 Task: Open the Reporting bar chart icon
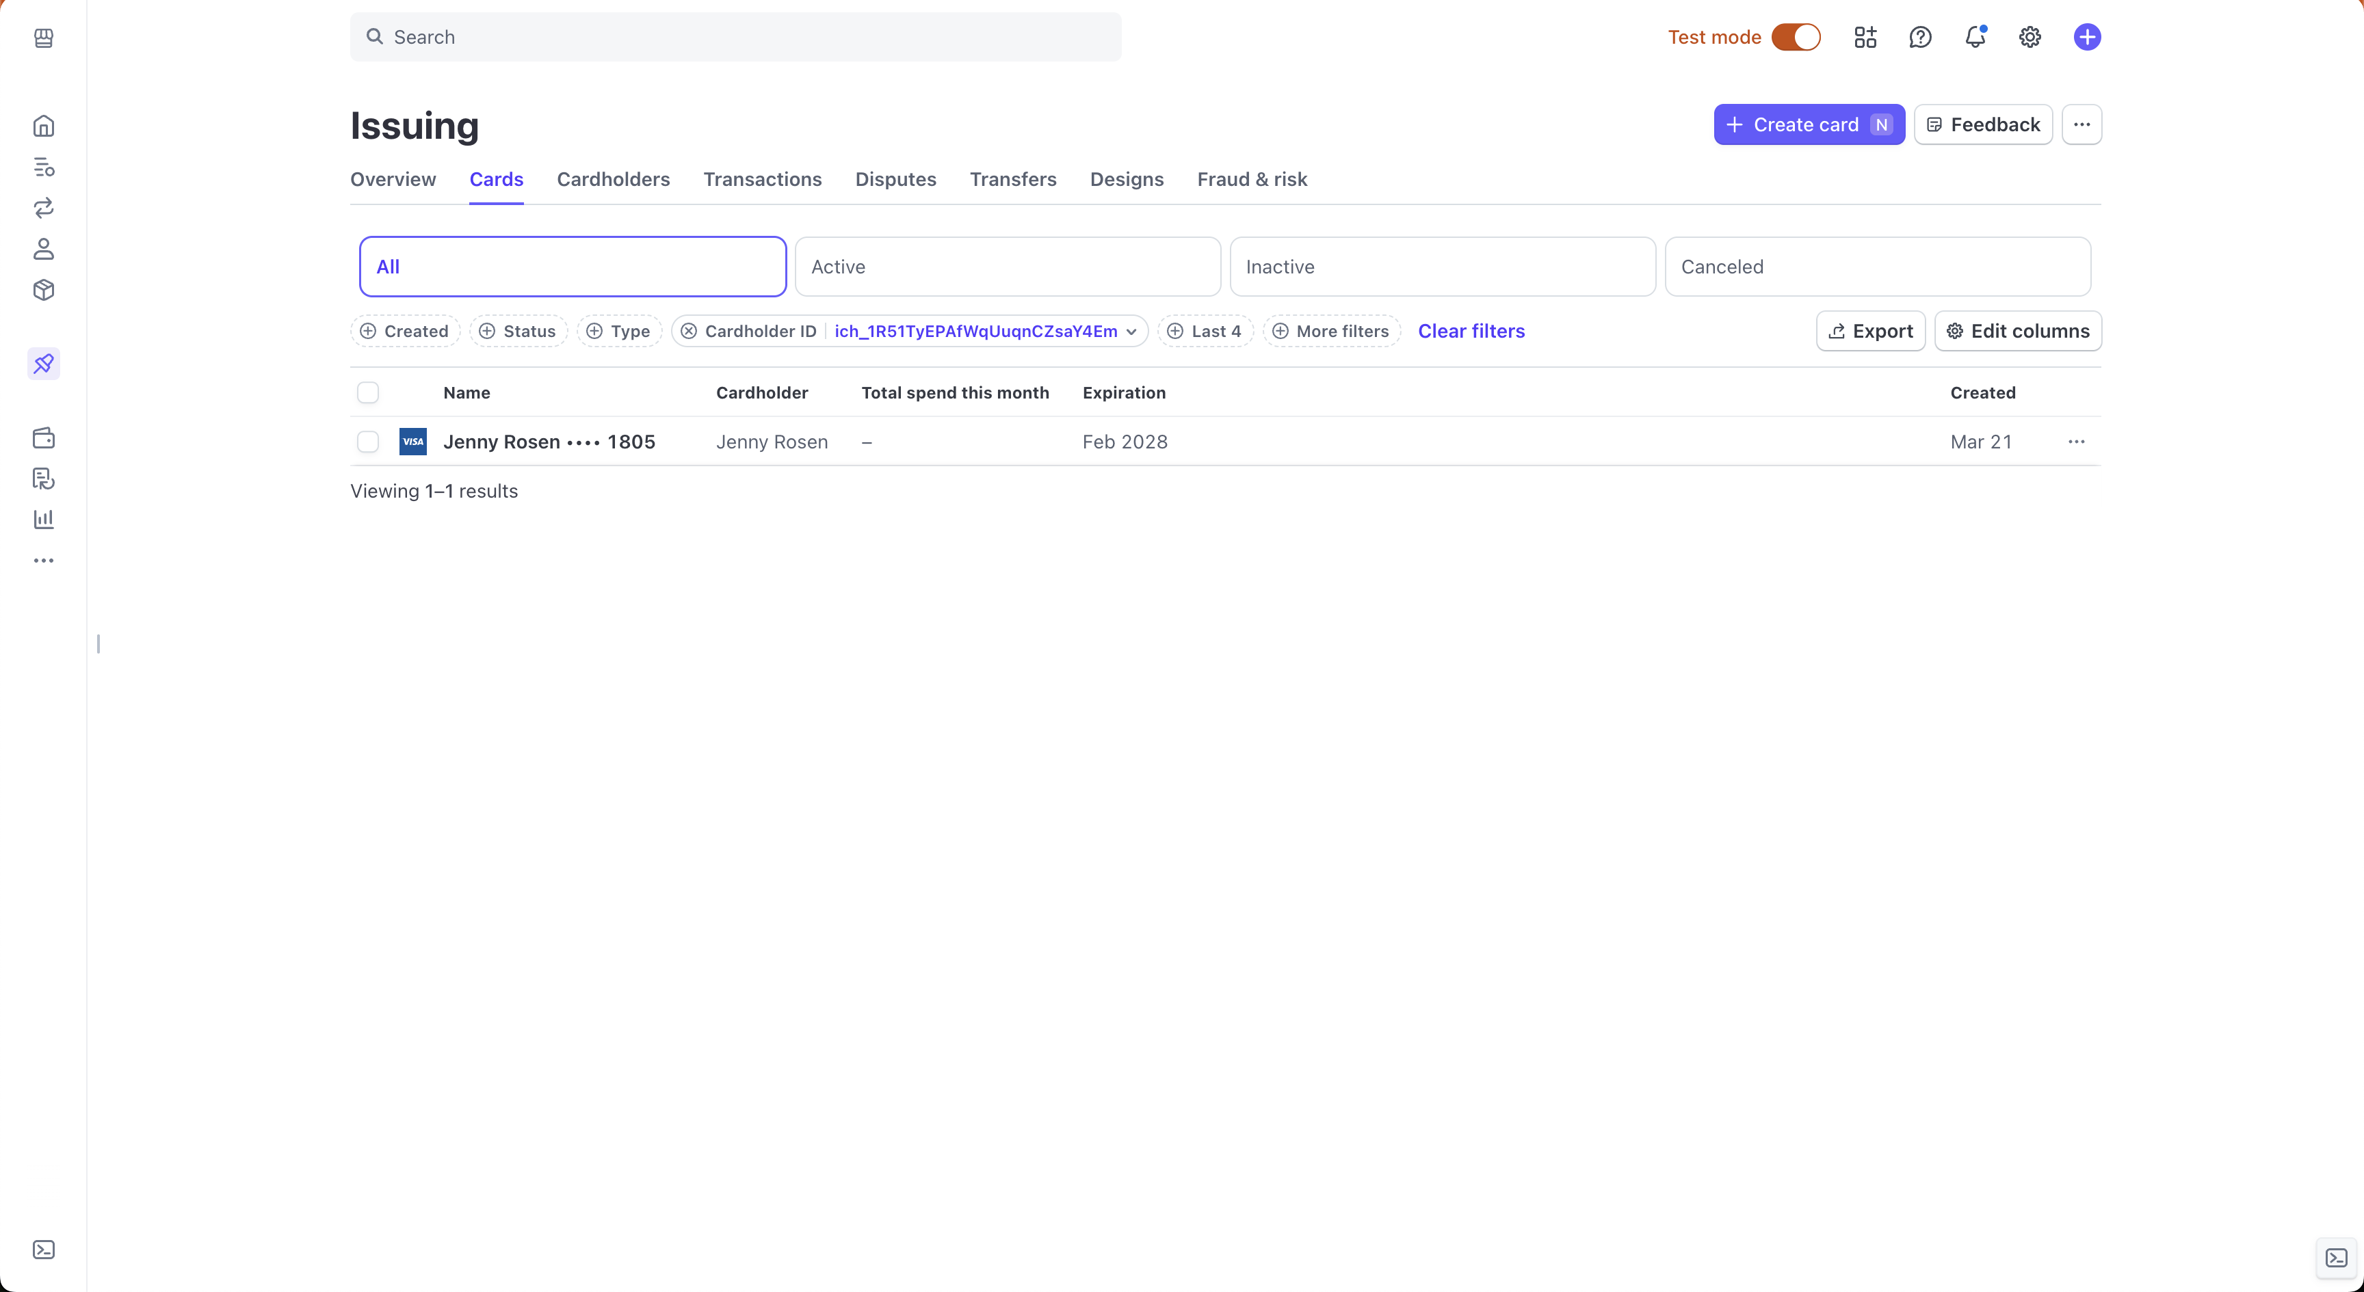(x=43, y=519)
